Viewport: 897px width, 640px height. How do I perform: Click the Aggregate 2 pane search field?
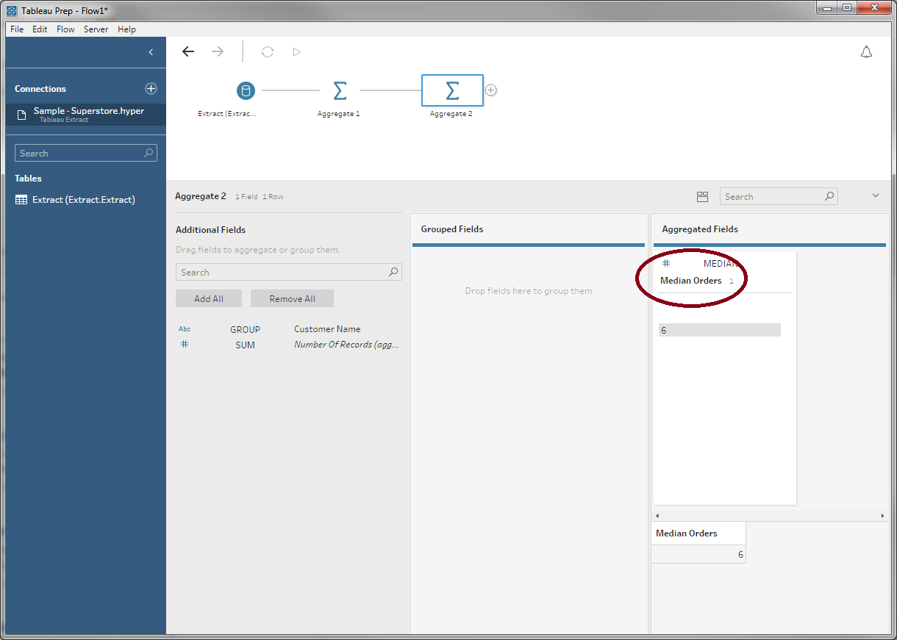coord(779,196)
